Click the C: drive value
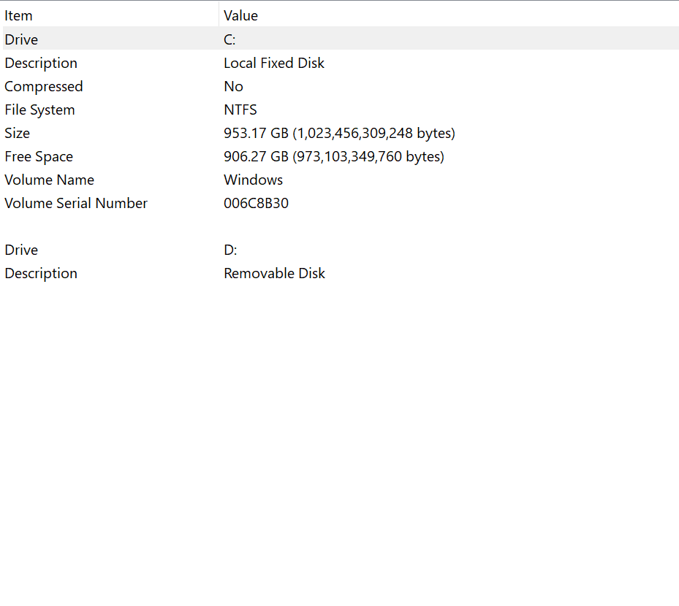 pos(230,39)
